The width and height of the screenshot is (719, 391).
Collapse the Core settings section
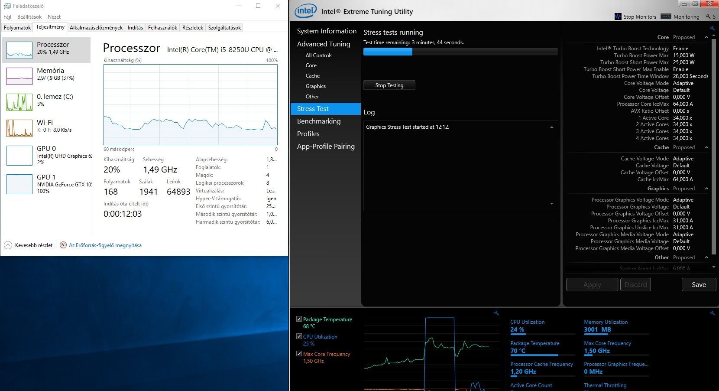(706, 37)
